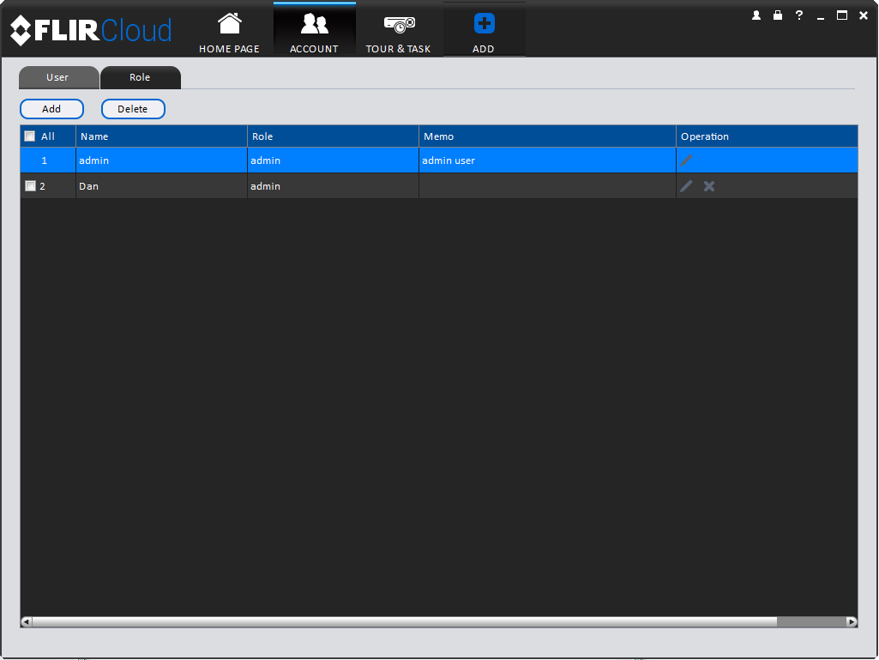879x660 pixels.
Task: Switch to the Role tab
Action: 140,77
